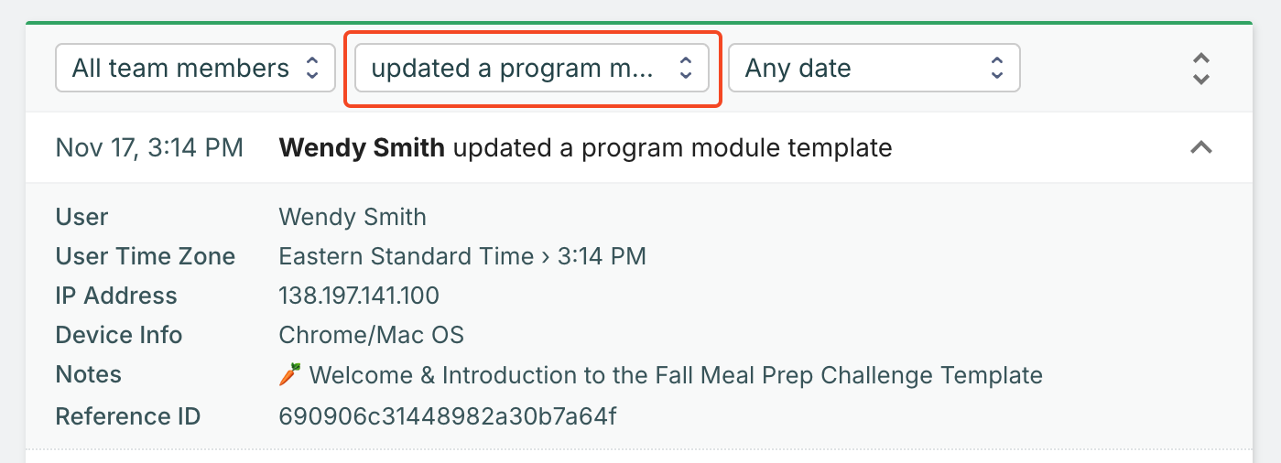Click the Eastern Standard Time value

pyautogui.click(x=406, y=256)
